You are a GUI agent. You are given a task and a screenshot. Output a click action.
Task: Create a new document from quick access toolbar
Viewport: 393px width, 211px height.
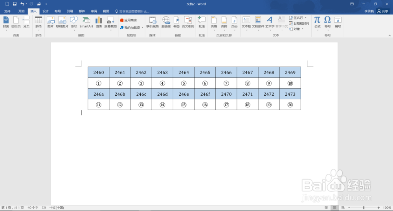tap(7, 4)
